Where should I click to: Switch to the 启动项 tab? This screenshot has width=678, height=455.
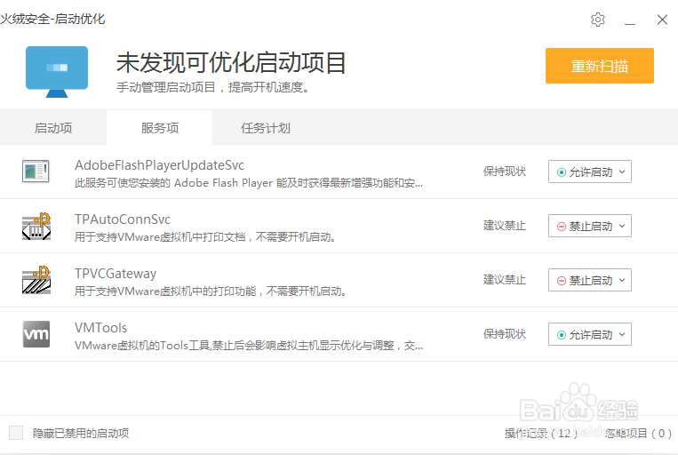click(x=53, y=128)
